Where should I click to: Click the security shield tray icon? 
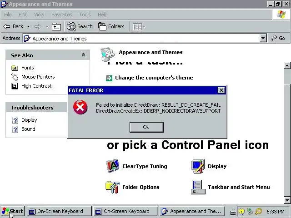[x=241, y=211]
